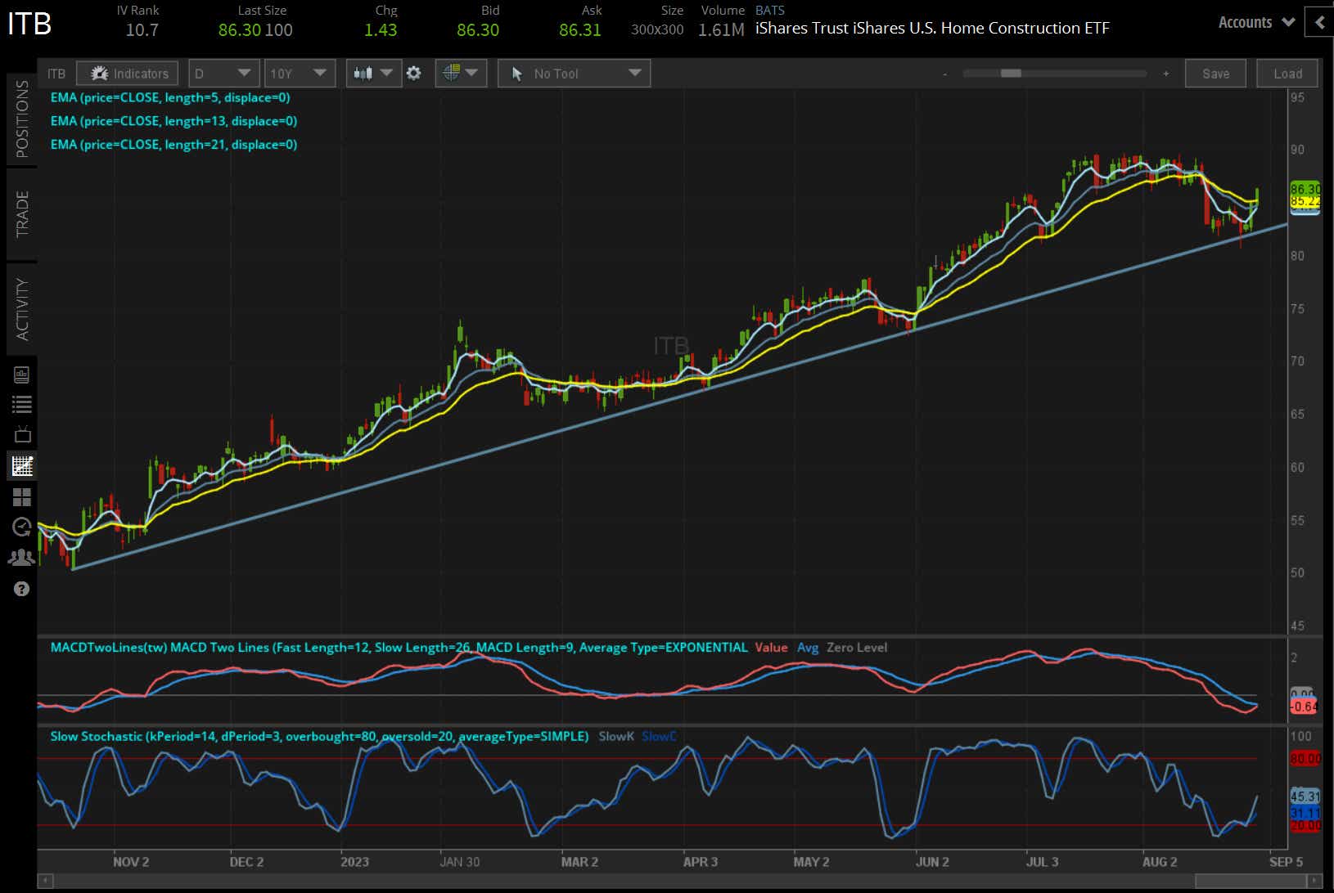Open the ACTIVITY side tab
The image size is (1334, 893).
click(x=22, y=309)
